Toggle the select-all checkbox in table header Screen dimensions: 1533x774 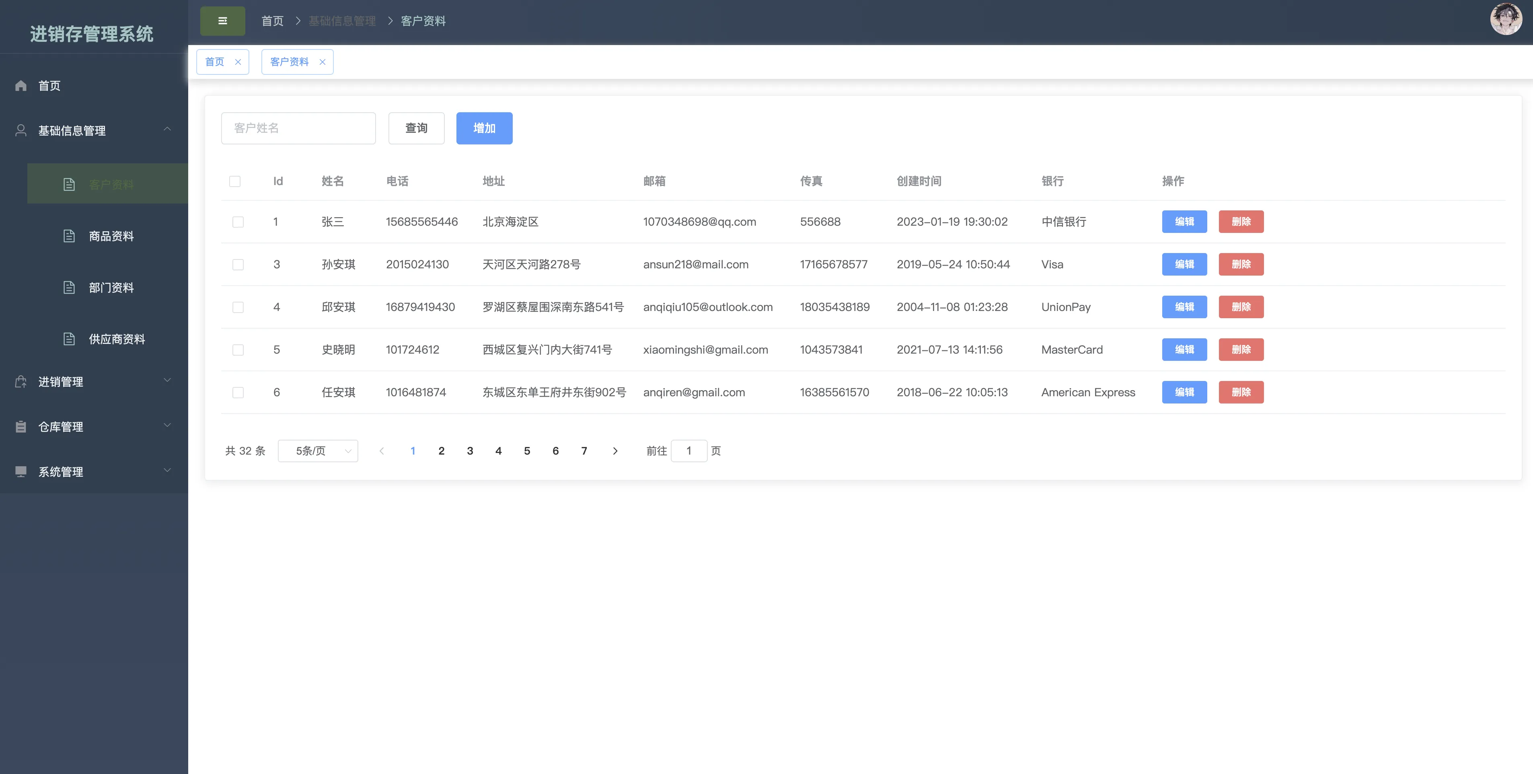pos(235,181)
